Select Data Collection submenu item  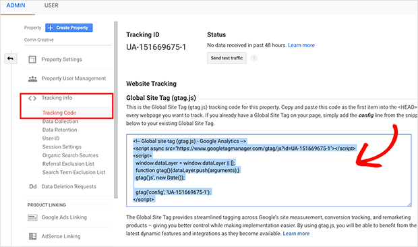(x=60, y=121)
